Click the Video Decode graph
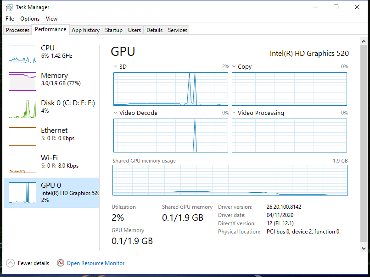The height and width of the screenshot is (277, 370). (x=171, y=136)
